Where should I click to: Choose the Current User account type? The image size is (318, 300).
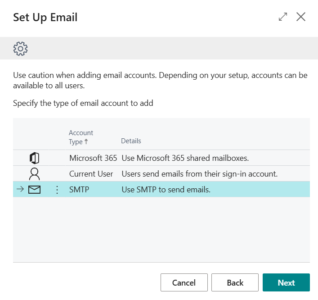(x=91, y=174)
